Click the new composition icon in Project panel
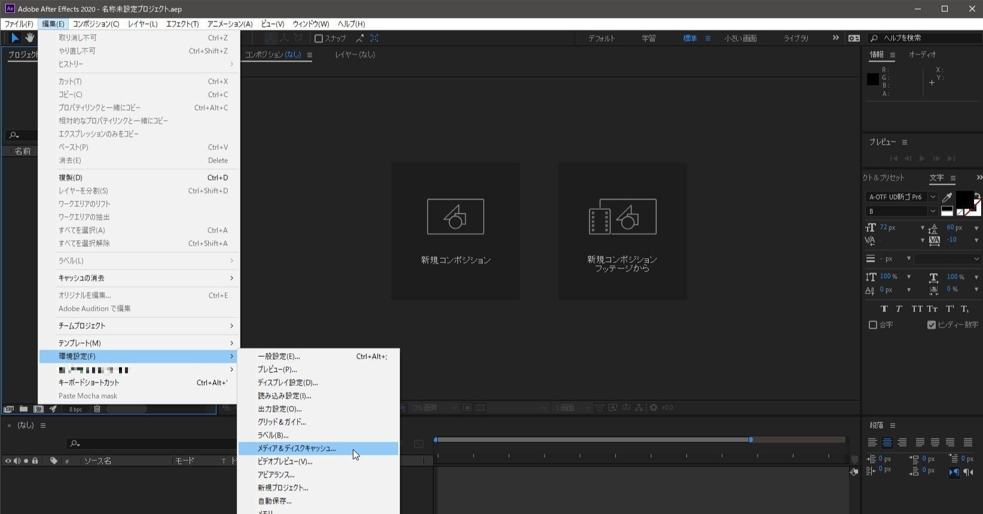983x514 pixels. click(38, 409)
